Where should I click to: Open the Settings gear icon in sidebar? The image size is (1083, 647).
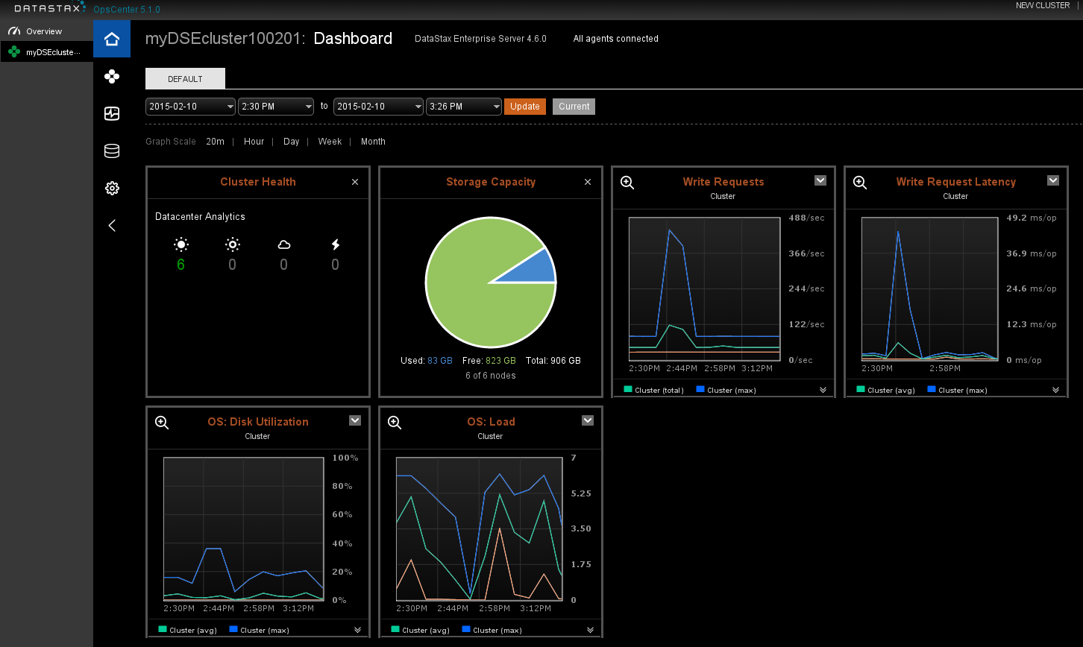(x=112, y=188)
